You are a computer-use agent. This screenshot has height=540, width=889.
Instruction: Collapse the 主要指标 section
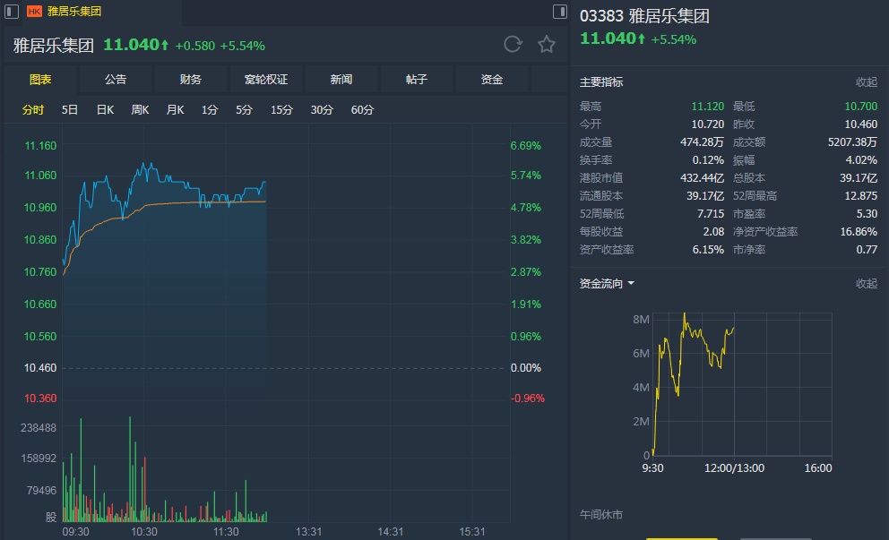866,82
